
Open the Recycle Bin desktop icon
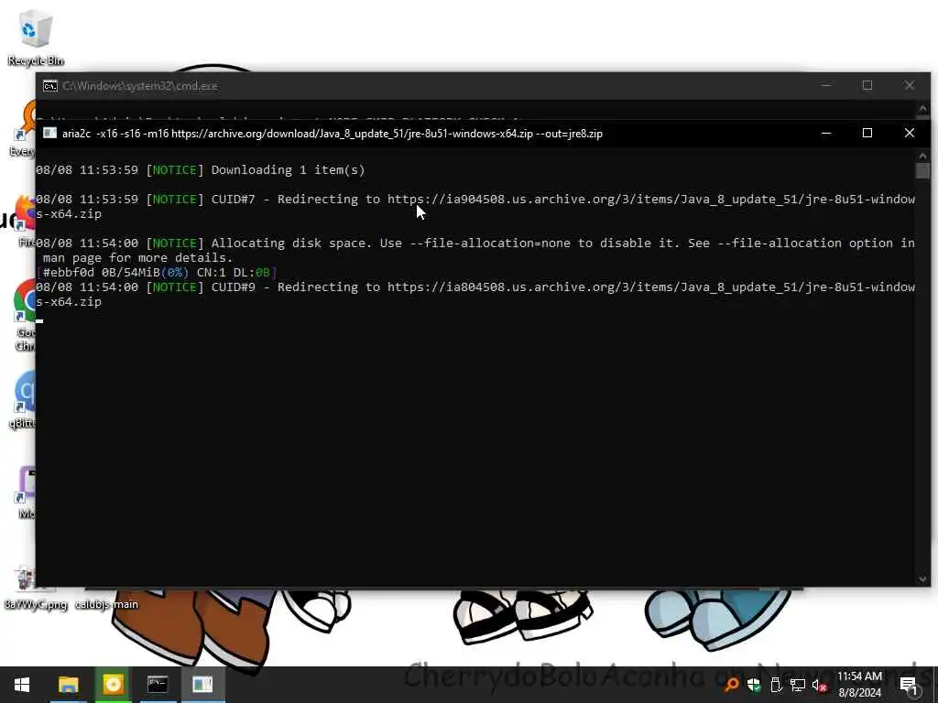pos(36,37)
